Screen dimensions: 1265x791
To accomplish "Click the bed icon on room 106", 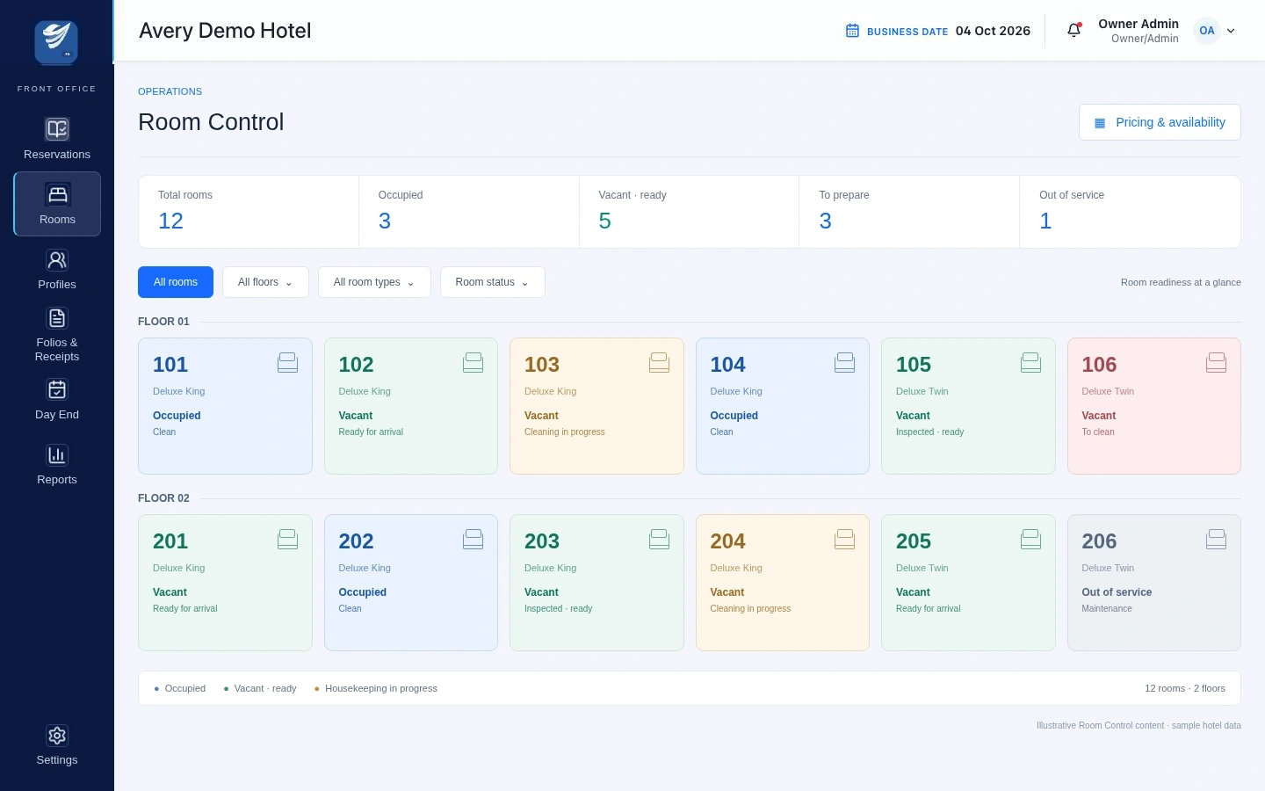I will (x=1216, y=362).
